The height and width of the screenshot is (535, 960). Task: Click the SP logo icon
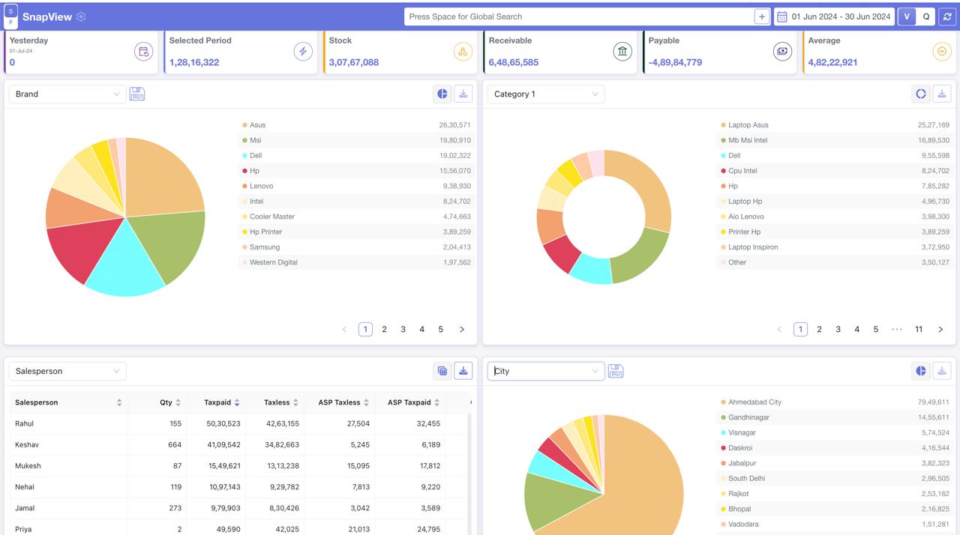(11, 16)
